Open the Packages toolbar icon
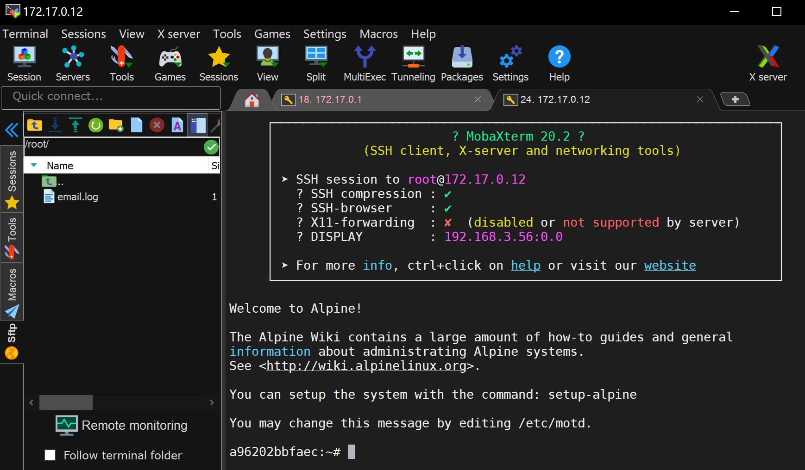This screenshot has width=805, height=470. tap(462, 64)
